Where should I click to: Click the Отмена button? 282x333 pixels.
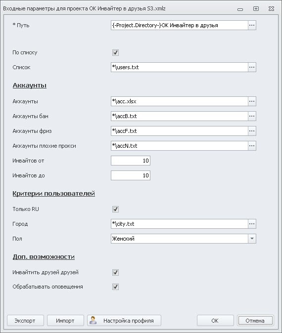[255, 321]
